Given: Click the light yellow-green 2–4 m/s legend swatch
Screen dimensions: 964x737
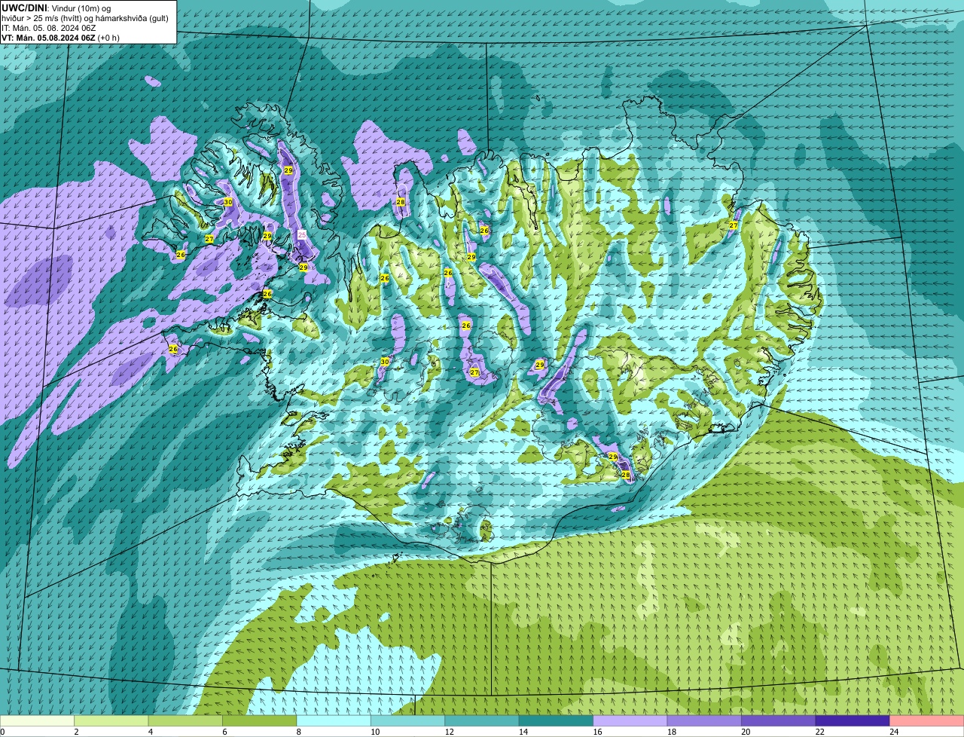Looking at the screenshot, I should [112, 721].
